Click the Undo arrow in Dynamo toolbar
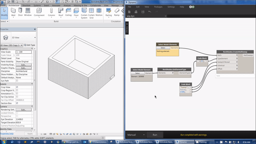Screen dimensions: 256x144 coord(149,12)
